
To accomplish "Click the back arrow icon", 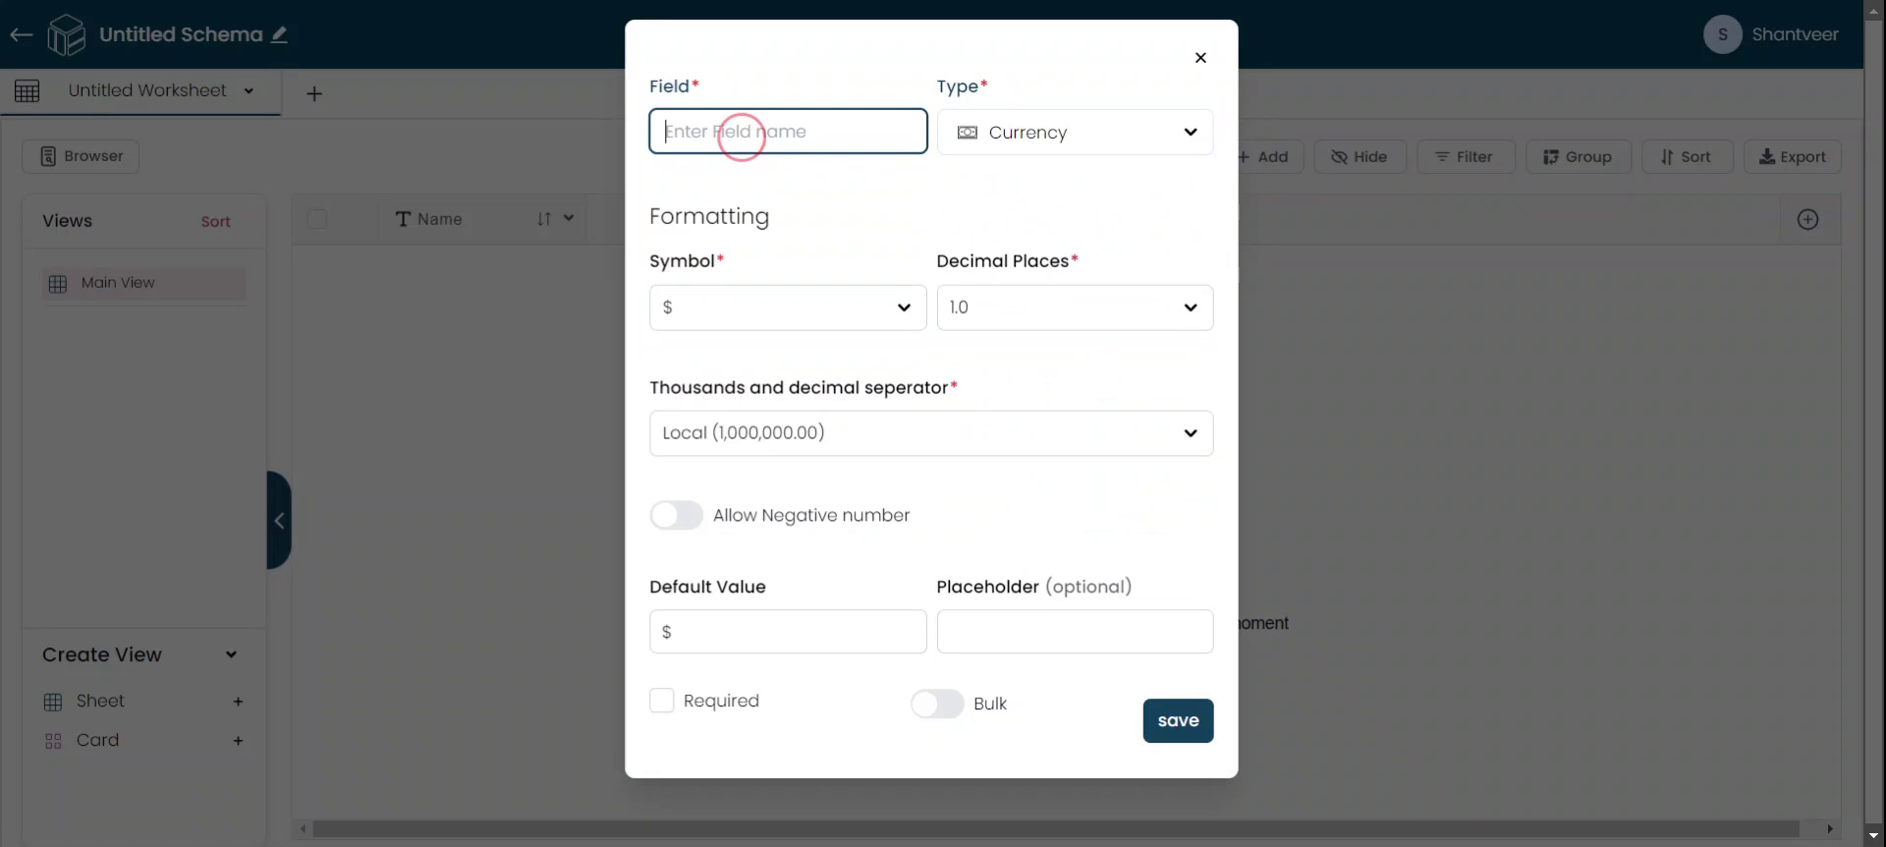I will pos(21,35).
